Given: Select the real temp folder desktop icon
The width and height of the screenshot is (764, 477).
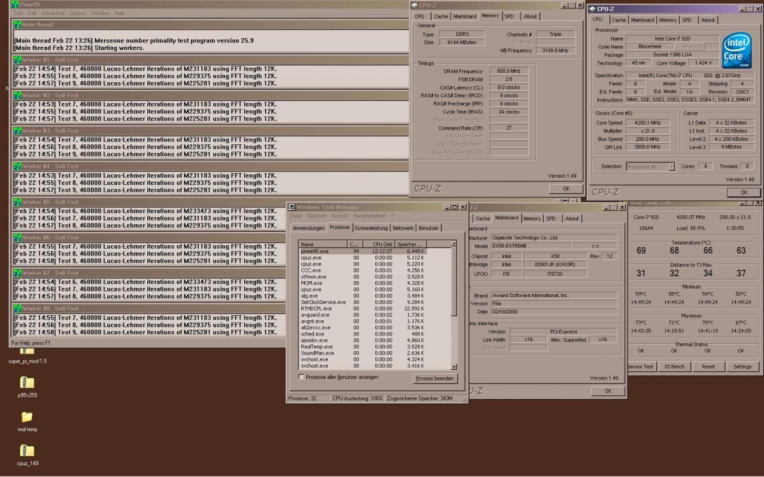Looking at the screenshot, I should coord(27,417).
